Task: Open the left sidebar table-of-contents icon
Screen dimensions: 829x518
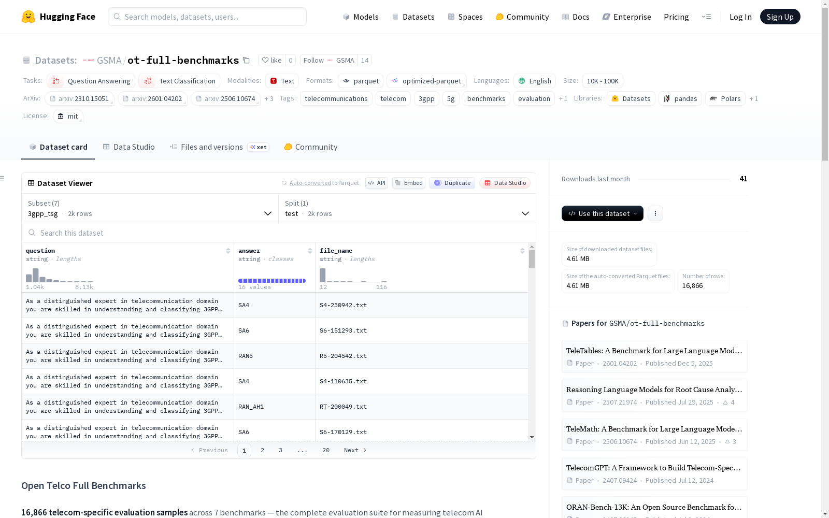Action: pyautogui.click(x=2, y=178)
